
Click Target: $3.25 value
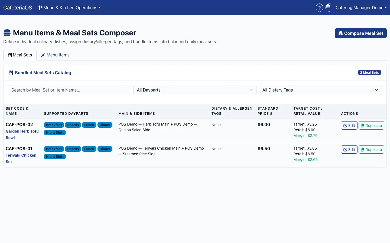[305, 124]
